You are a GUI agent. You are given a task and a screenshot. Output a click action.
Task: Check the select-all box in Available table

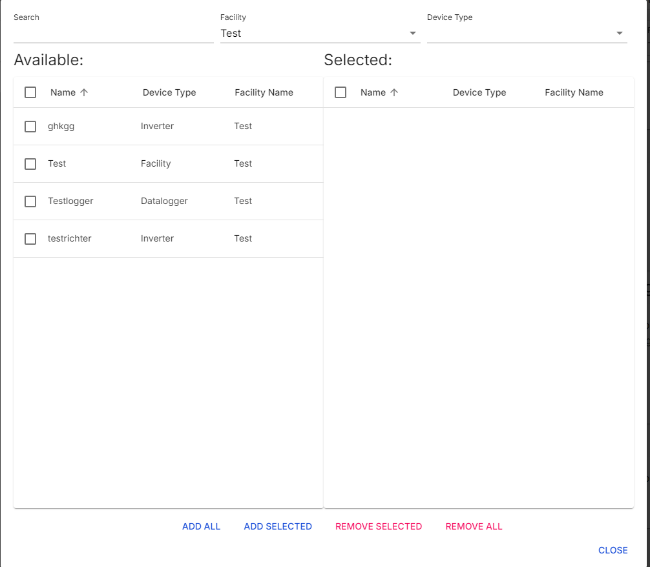(30, 92)
